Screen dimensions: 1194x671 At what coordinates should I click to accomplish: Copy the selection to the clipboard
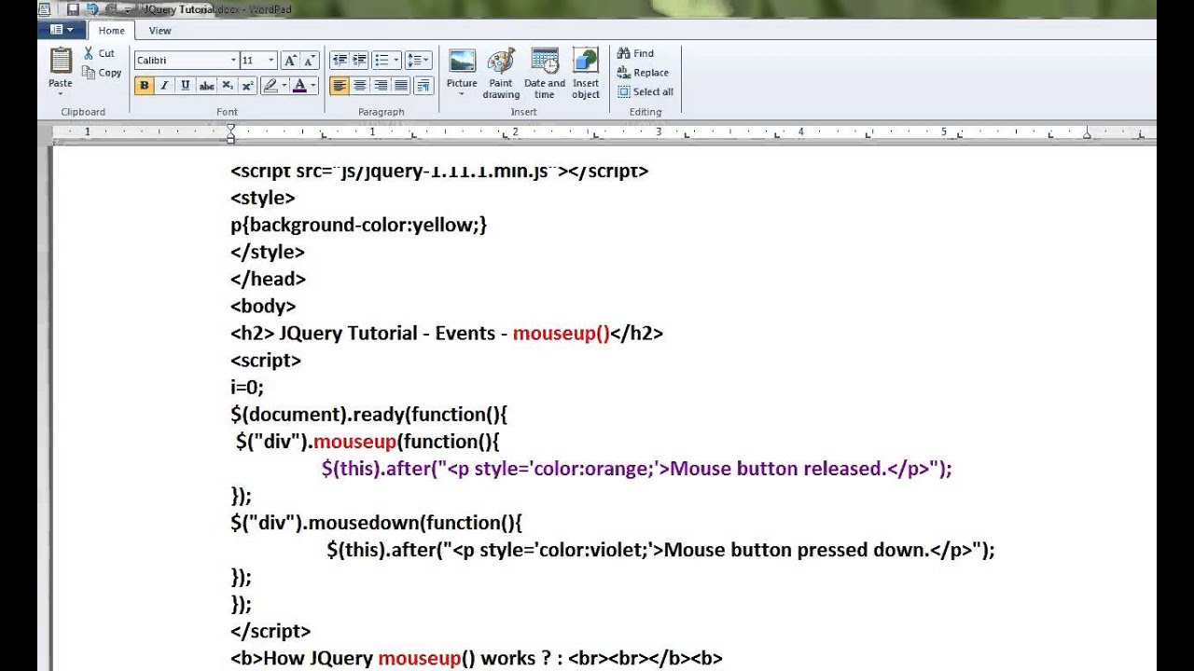point(102,73)
